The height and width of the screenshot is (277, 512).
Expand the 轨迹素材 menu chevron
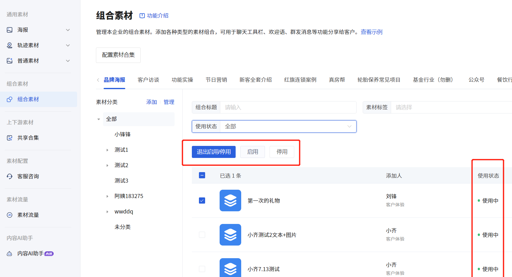[68, 45]
